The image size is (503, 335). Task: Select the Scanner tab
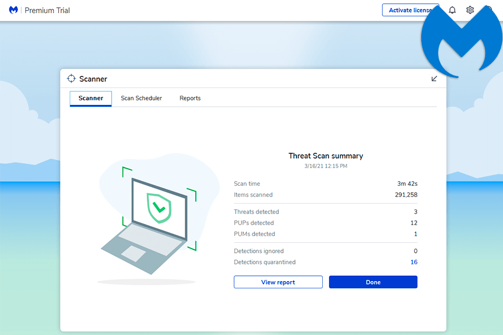(x=91, y=98)
